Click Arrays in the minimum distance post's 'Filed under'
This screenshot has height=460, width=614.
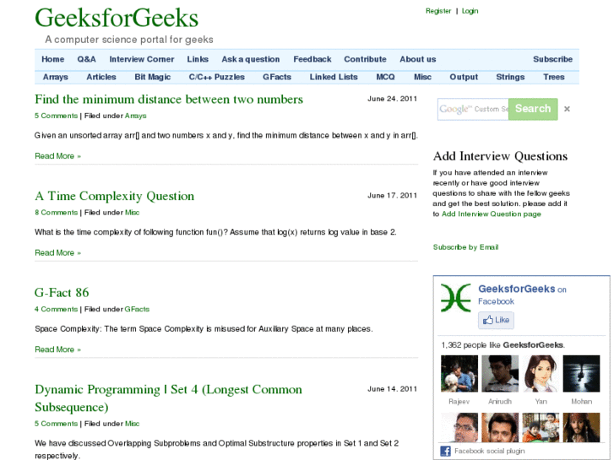pos(135,116)
